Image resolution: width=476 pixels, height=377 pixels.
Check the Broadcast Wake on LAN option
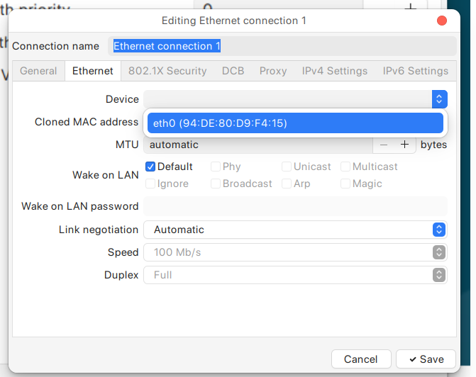coord(216,184)
